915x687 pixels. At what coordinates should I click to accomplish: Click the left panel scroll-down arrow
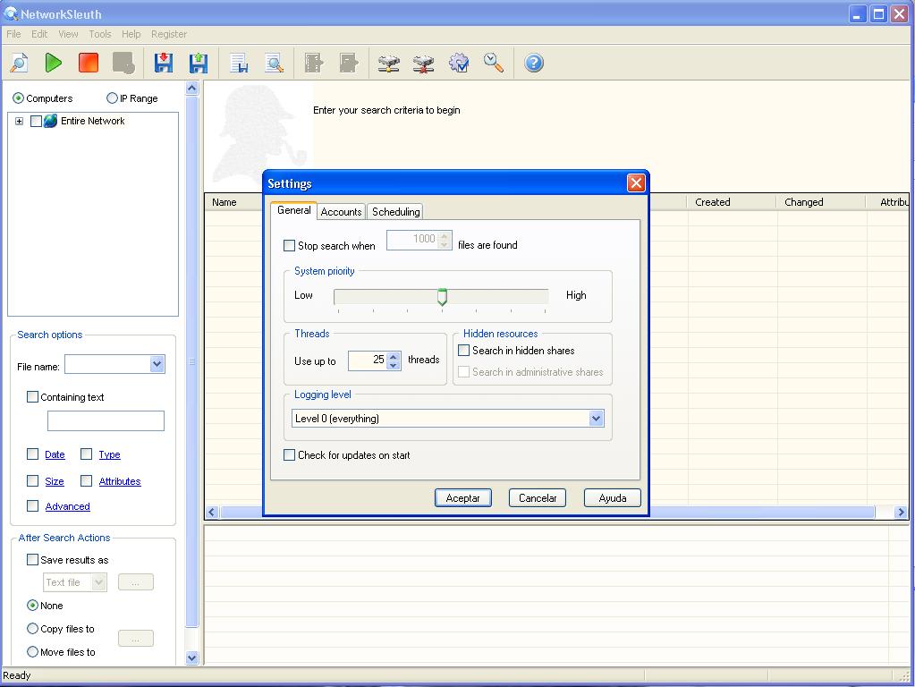(192, 657)
